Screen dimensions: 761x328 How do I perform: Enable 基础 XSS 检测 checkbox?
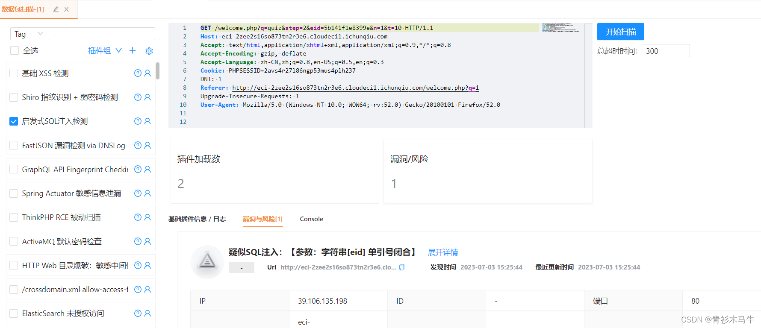coord(14,73)
